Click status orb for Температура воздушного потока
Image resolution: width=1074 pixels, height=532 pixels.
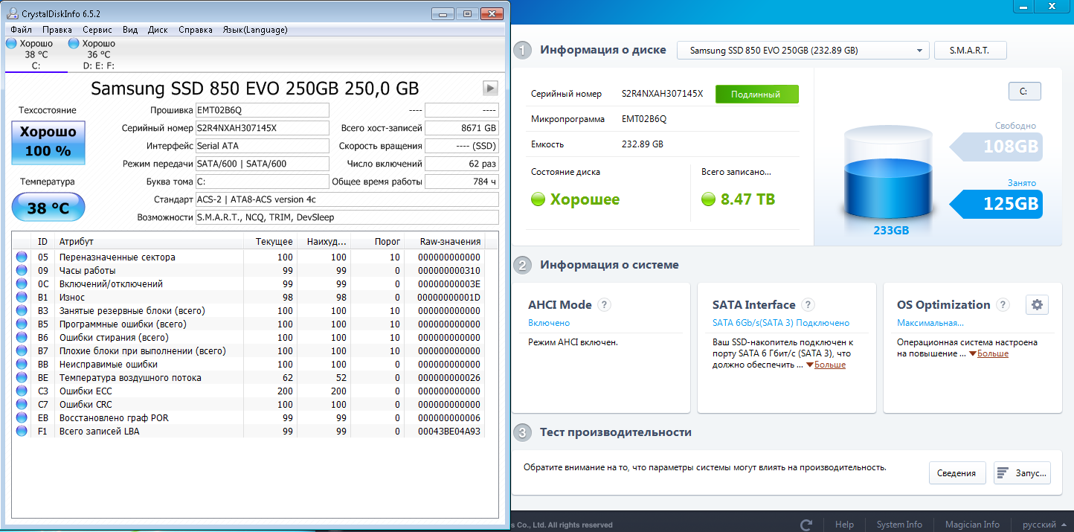tap(22, 378)
